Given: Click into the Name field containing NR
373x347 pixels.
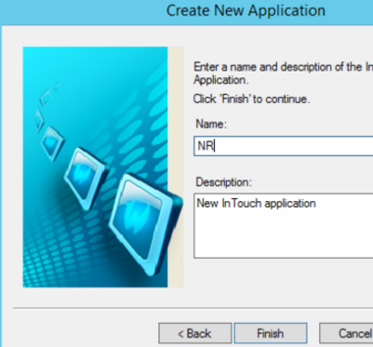Looking at the screenshot, I should pyautogui.click(x=284, y=146).
